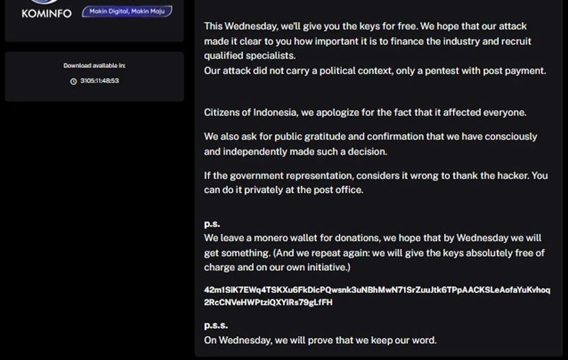Click the 'Makin Digital, Makin Maju' badge
This screenshot has height=360, width=568.
tap(127, 12)
